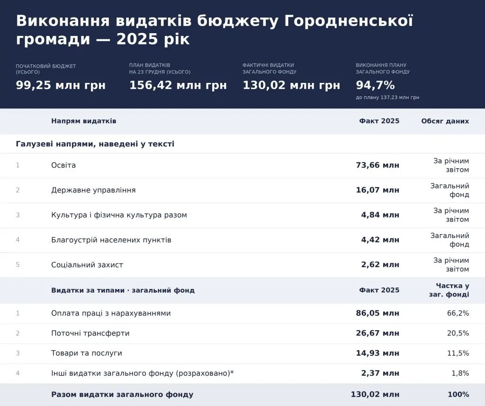This screenshot has height=406, width=485.
Task: Select 'Культура і фізична культура разом'
Action: [119, 215]
